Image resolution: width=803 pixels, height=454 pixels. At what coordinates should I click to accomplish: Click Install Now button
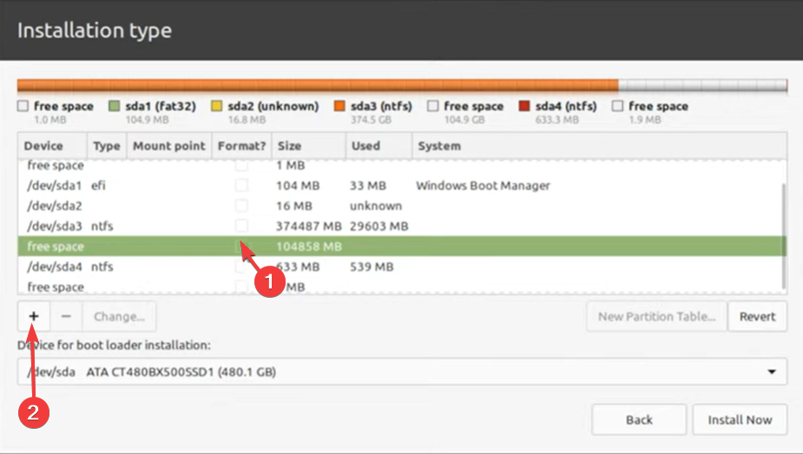740,419
